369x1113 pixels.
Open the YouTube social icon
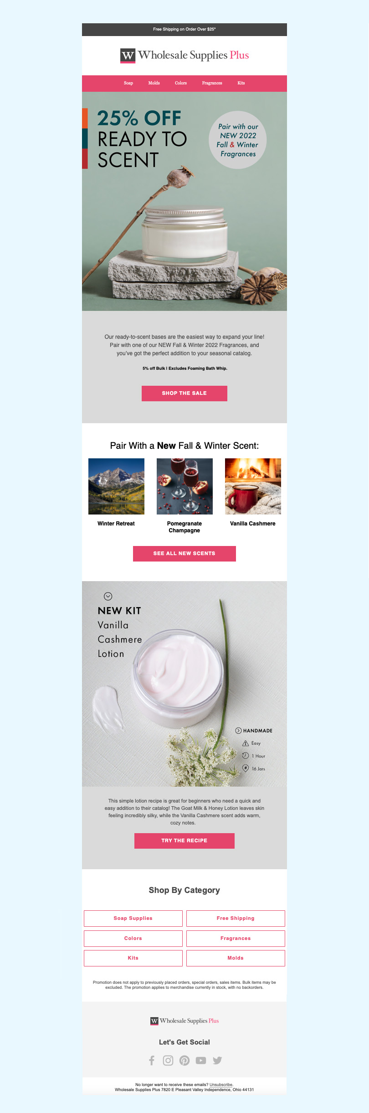[x=201, y=1060]
